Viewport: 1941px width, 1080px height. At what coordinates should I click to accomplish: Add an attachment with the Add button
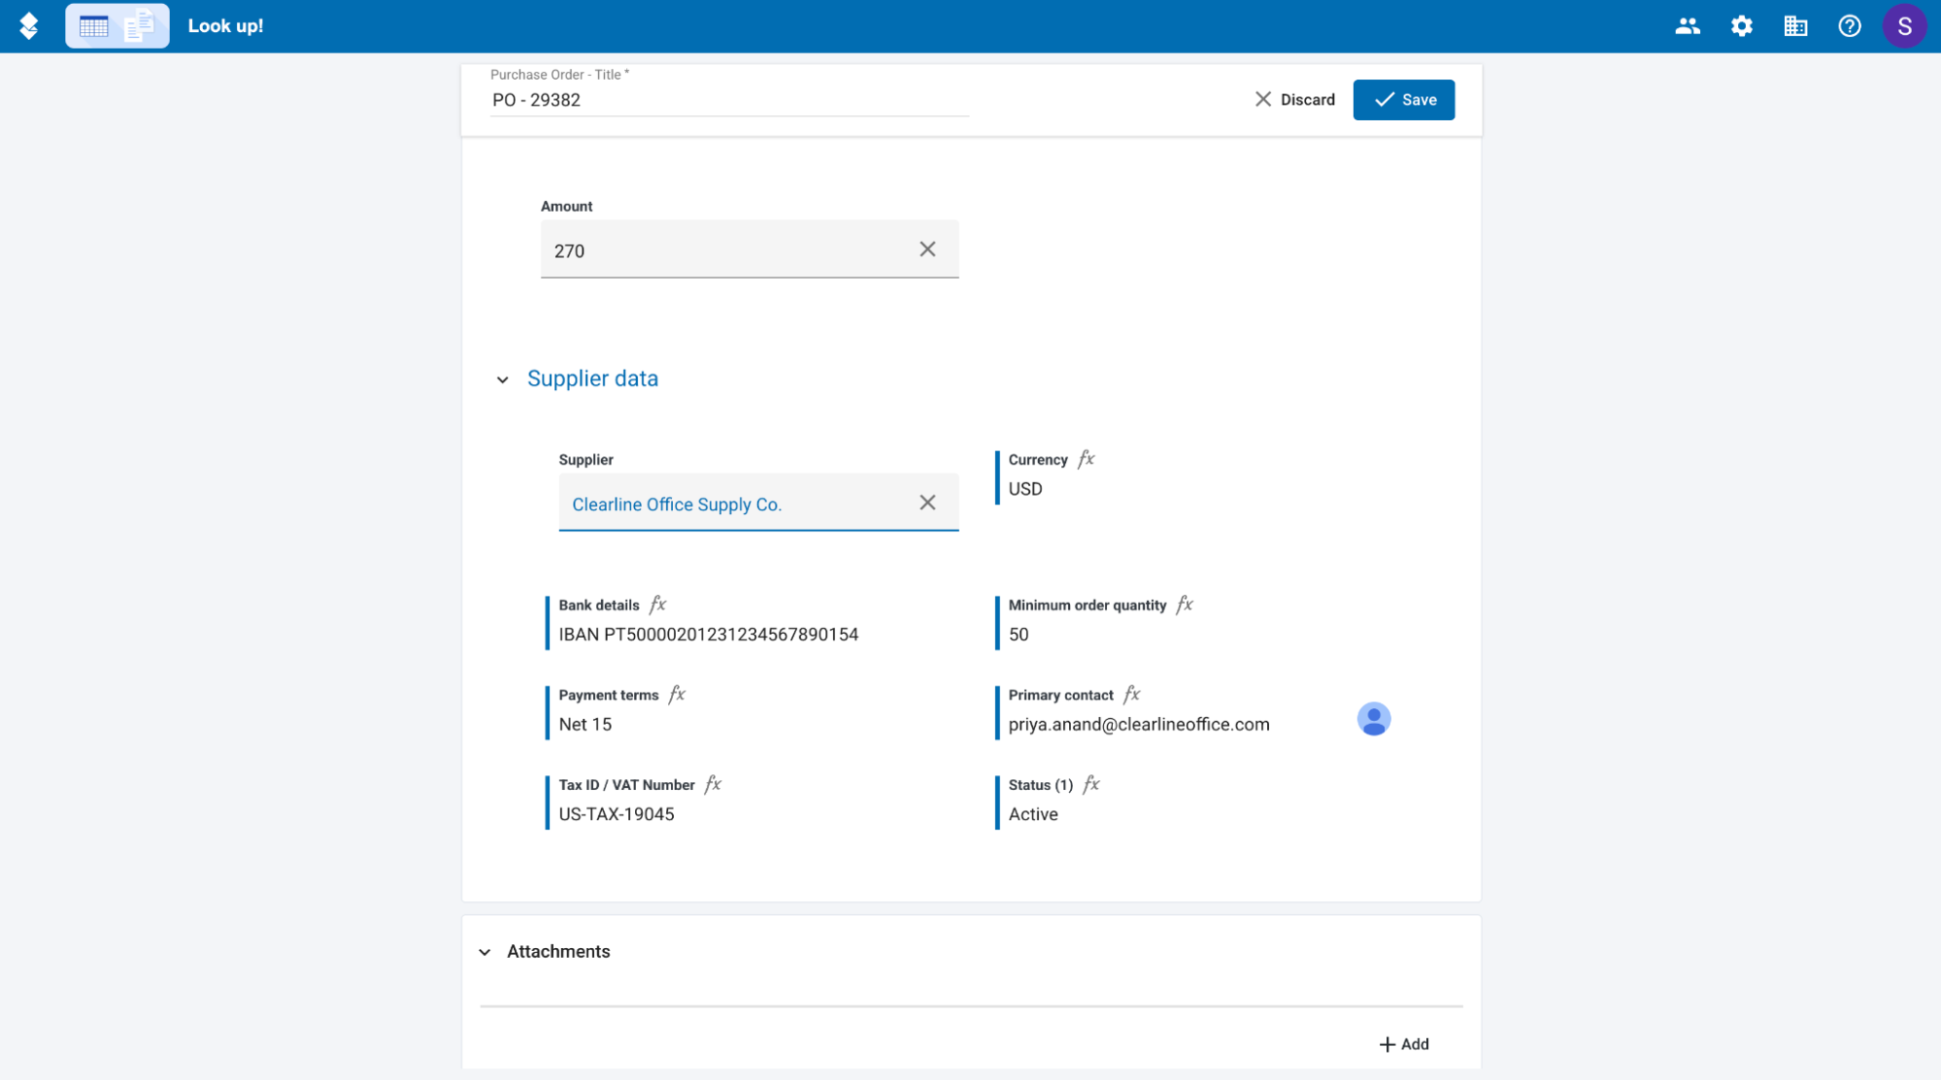(x=1404, y=1044)
